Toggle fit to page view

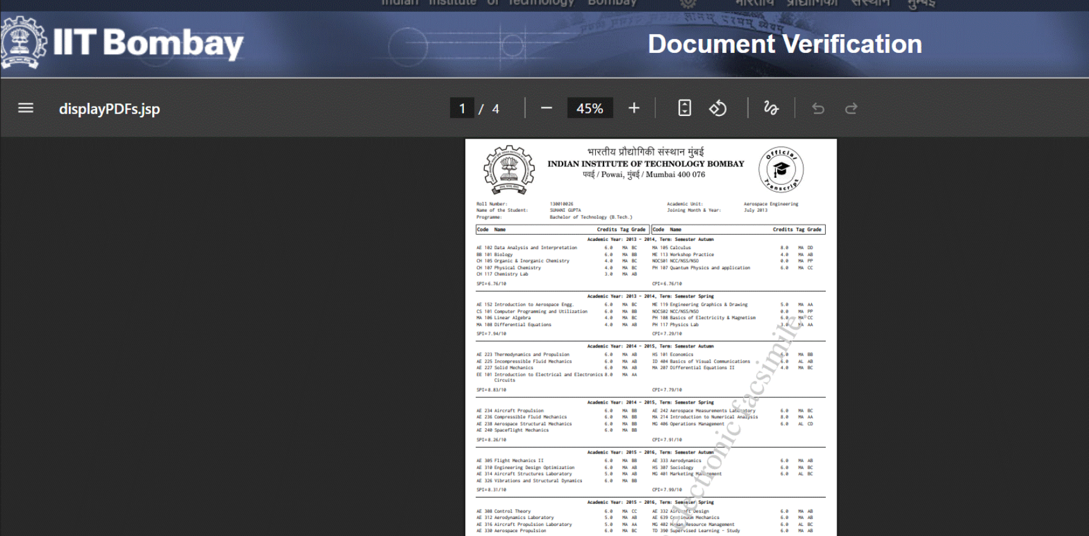coord(684,108)
